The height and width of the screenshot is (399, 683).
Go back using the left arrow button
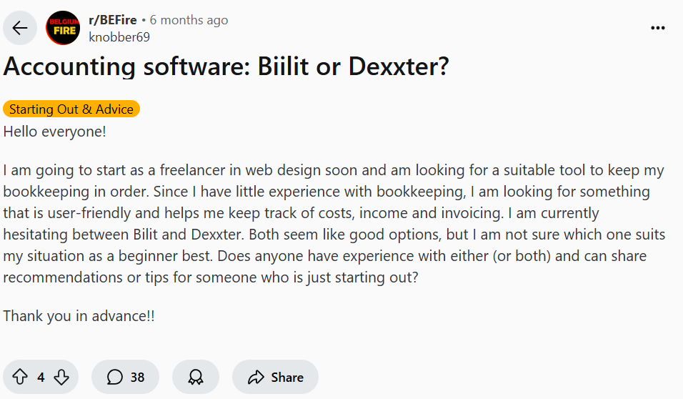coord(20,28)
